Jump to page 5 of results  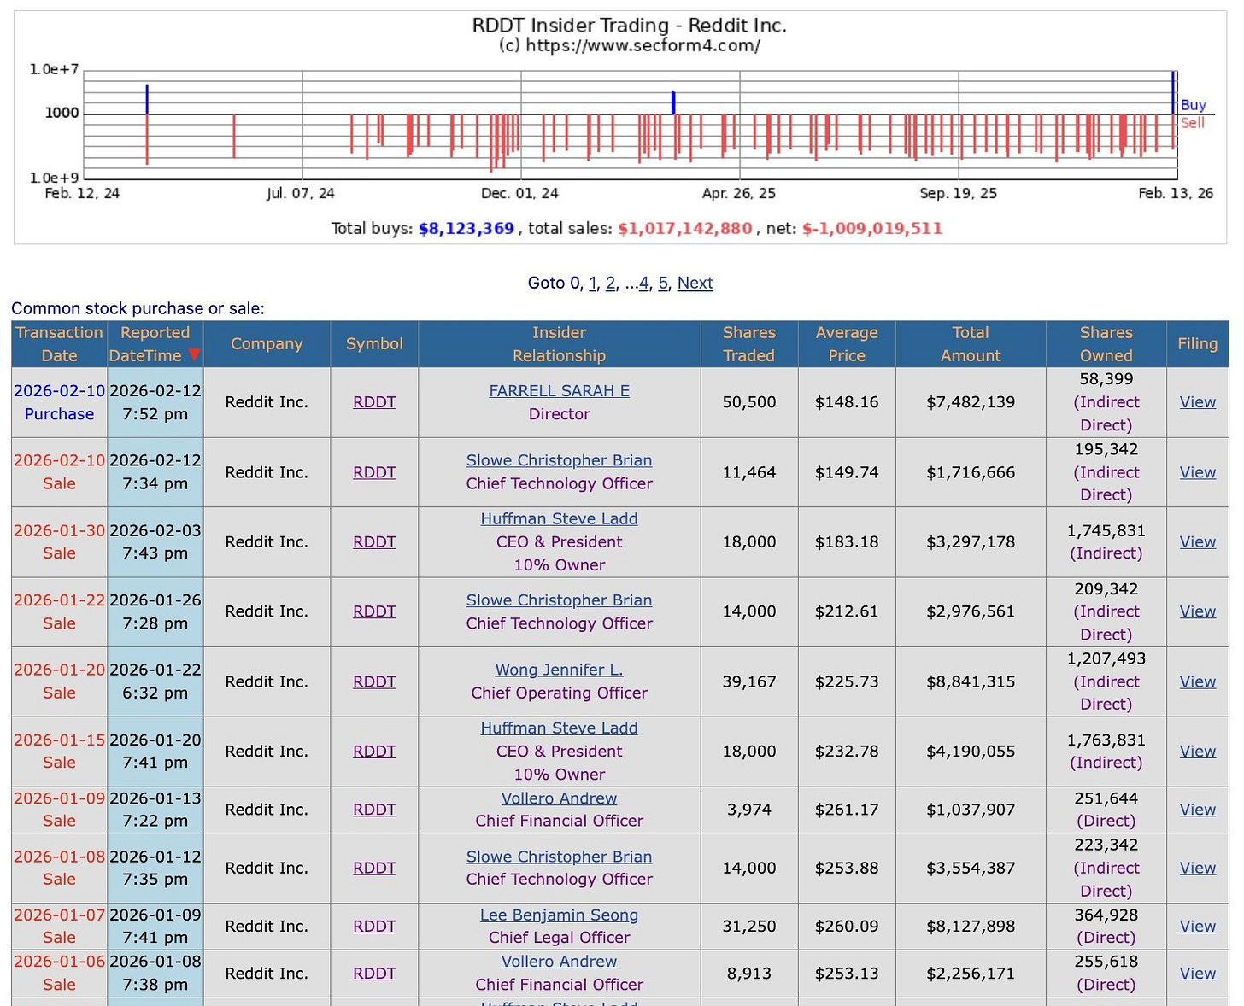(663, 283)
